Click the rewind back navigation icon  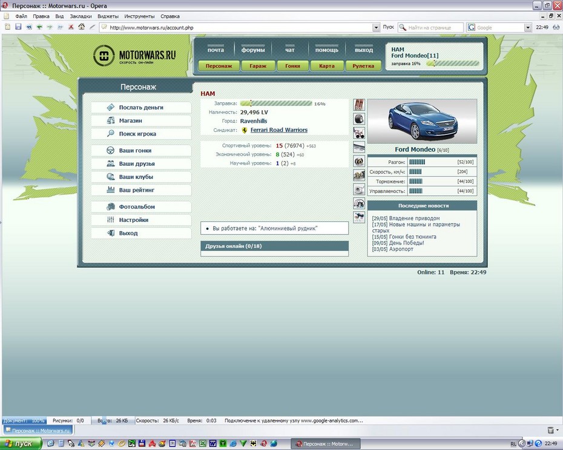[x=29, y=27]
